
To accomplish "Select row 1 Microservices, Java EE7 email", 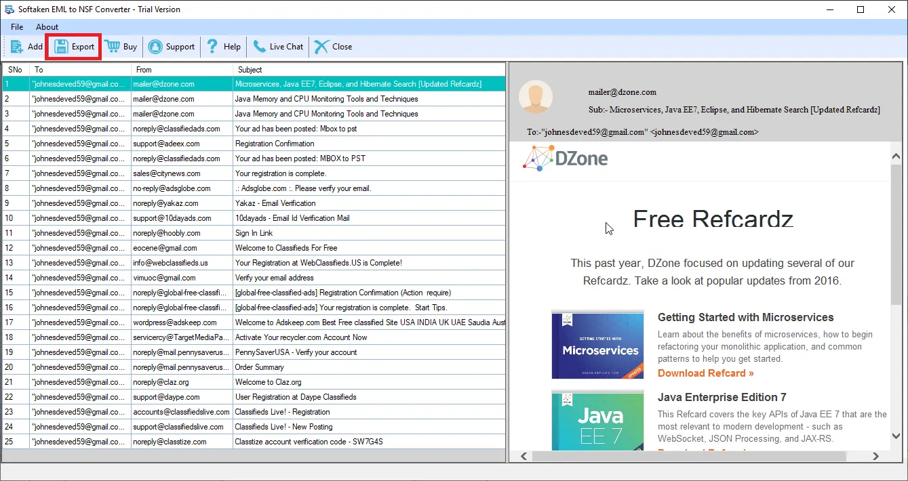I will (x=254, y=84).
